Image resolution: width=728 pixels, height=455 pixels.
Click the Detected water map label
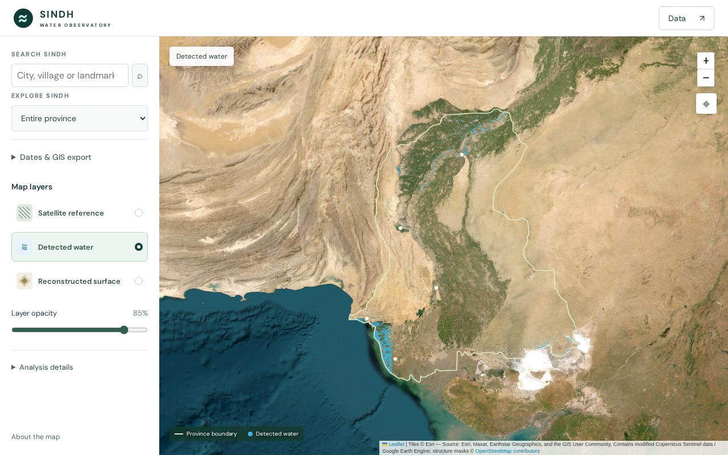point(201,56)
